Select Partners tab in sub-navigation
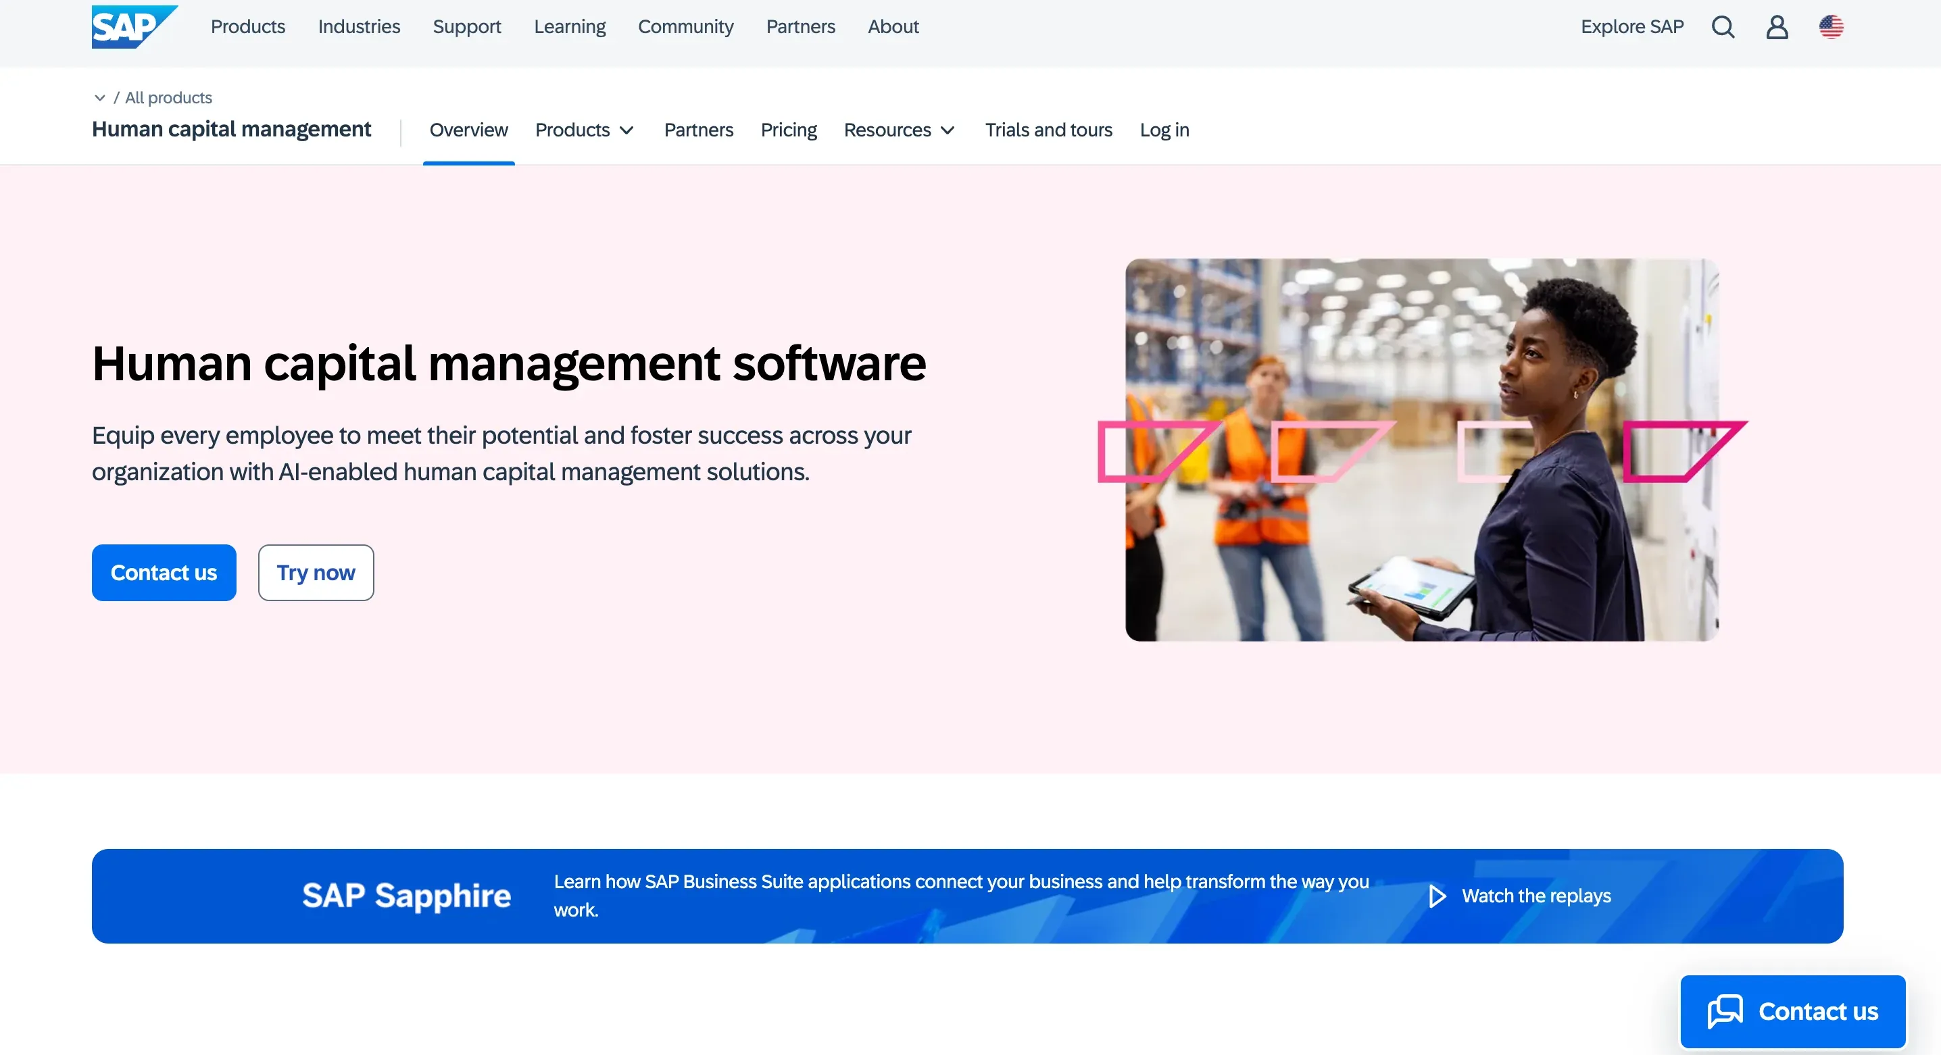 pos(699,130)
